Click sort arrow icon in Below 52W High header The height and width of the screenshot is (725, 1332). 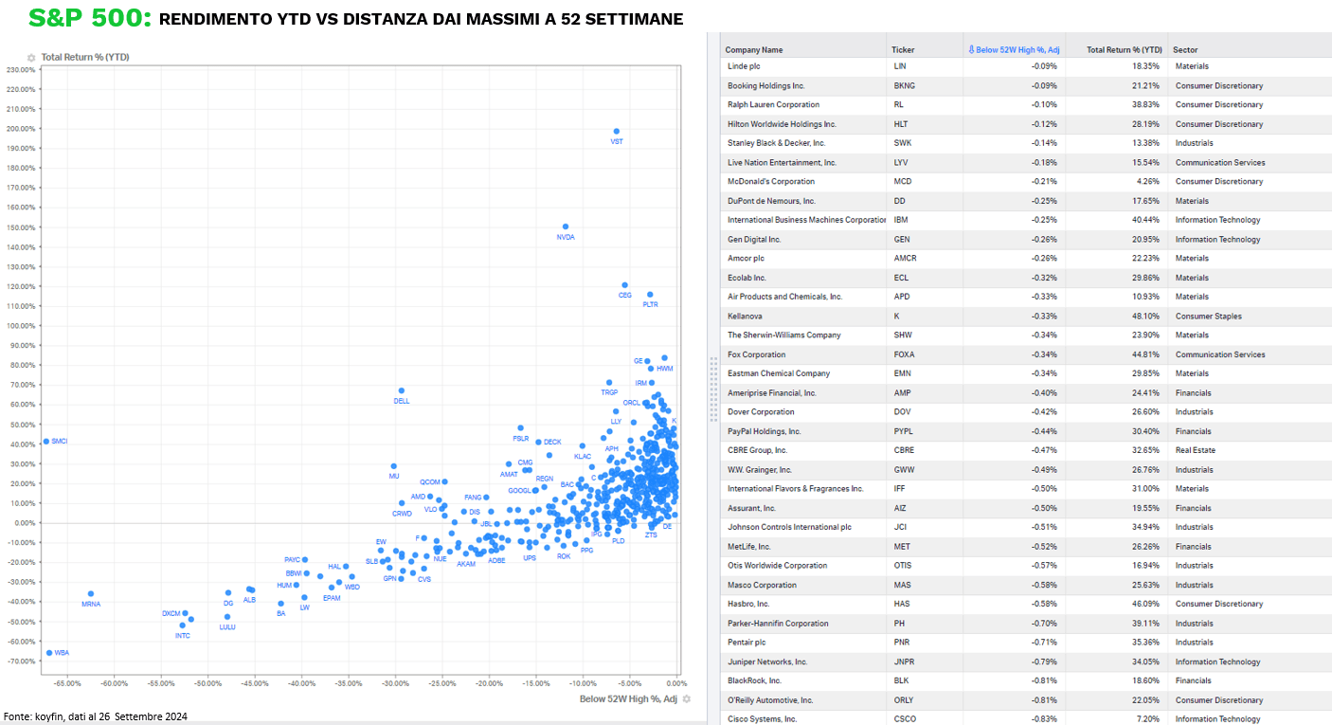click(x=970, y=49)
